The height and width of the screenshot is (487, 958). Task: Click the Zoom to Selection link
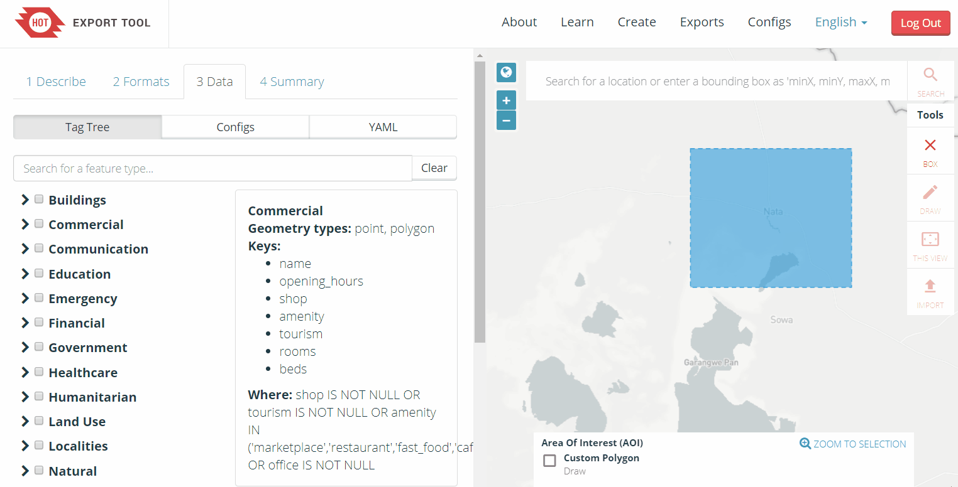pyautogui.click(x=853, y=444)
